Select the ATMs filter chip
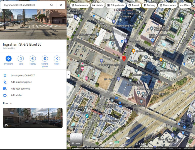195x150 pixels. click(x=185, y=5)
